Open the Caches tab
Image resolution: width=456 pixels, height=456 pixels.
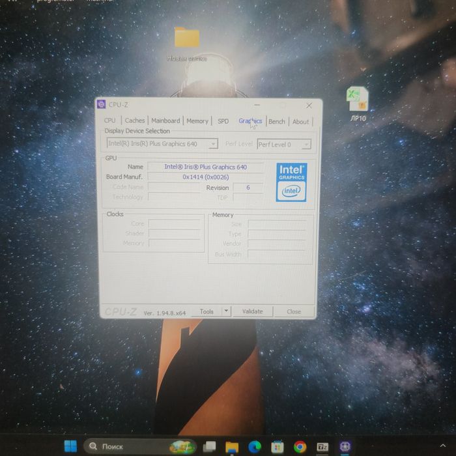(x=135, y=121)
